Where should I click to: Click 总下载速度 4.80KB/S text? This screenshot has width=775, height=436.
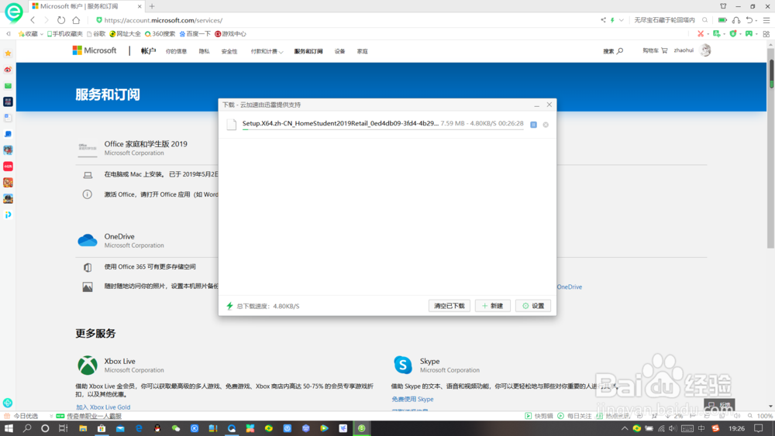click(x=268, y=306)
